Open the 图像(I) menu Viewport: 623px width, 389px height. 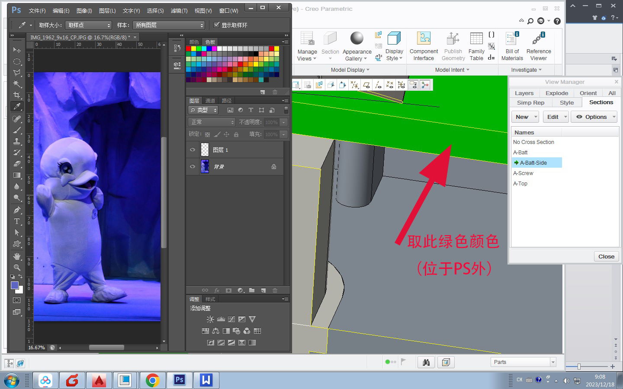[x=84, y=10]
